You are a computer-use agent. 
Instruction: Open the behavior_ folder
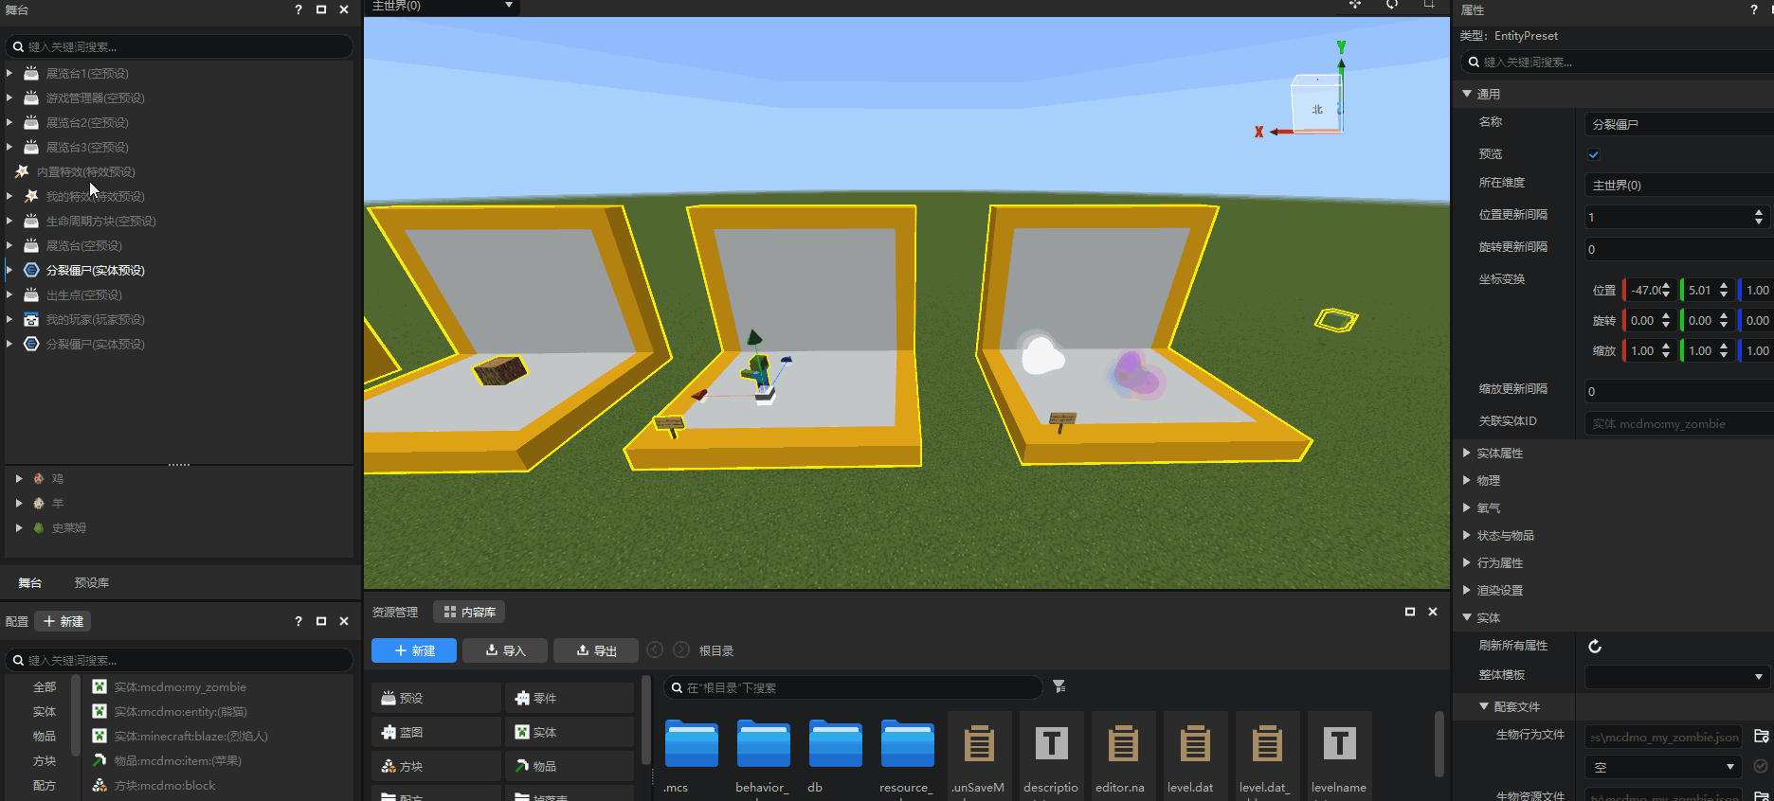763,744
